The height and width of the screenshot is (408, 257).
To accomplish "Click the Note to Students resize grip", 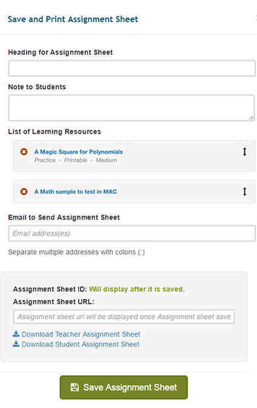I will [x=251, y=117].
